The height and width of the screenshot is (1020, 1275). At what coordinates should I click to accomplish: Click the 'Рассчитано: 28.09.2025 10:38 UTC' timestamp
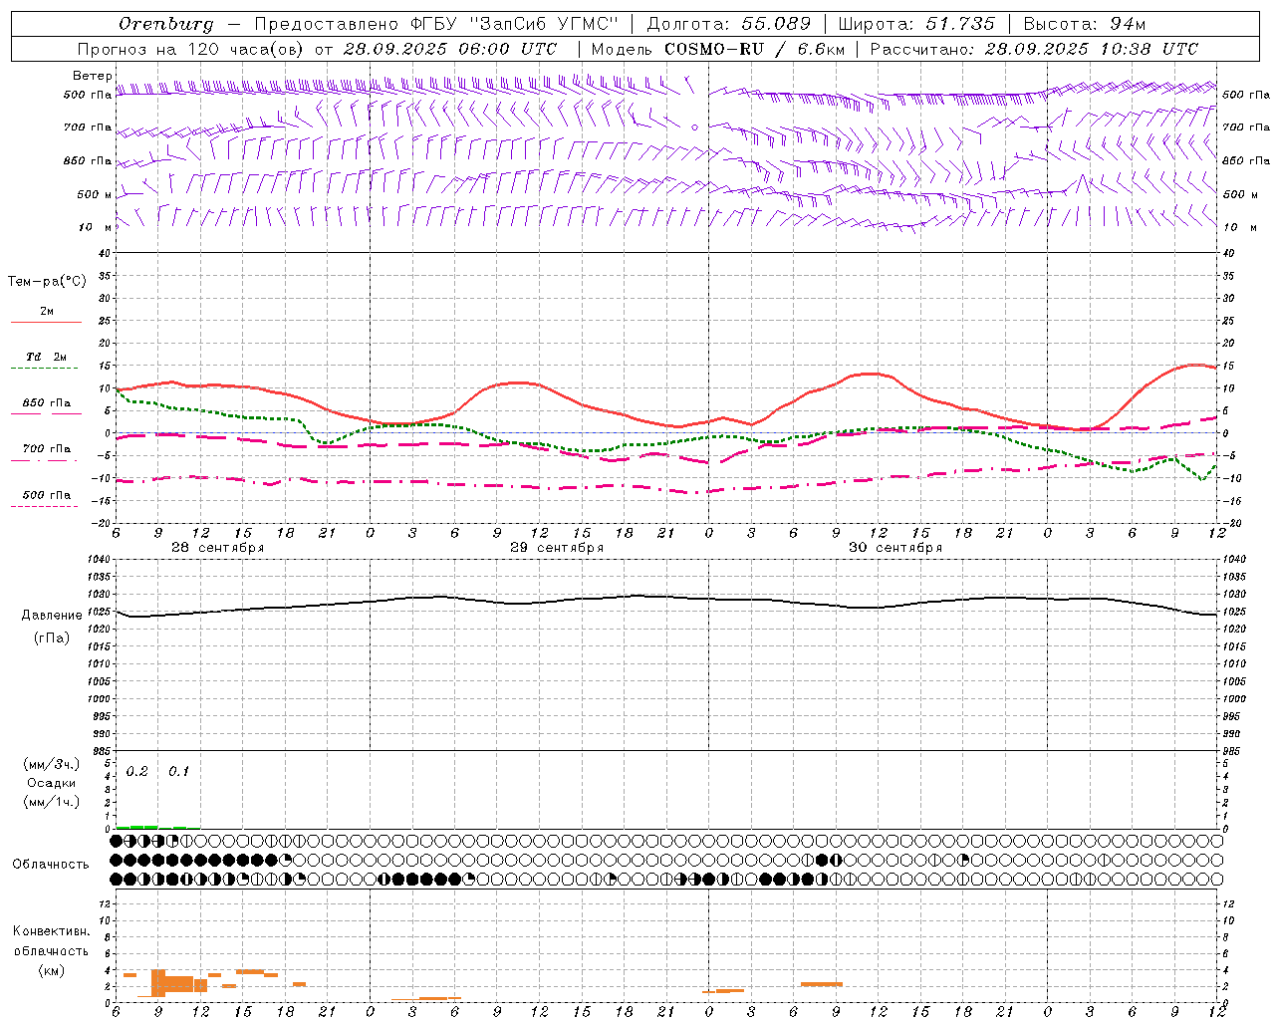click(x=1034, y=49)
